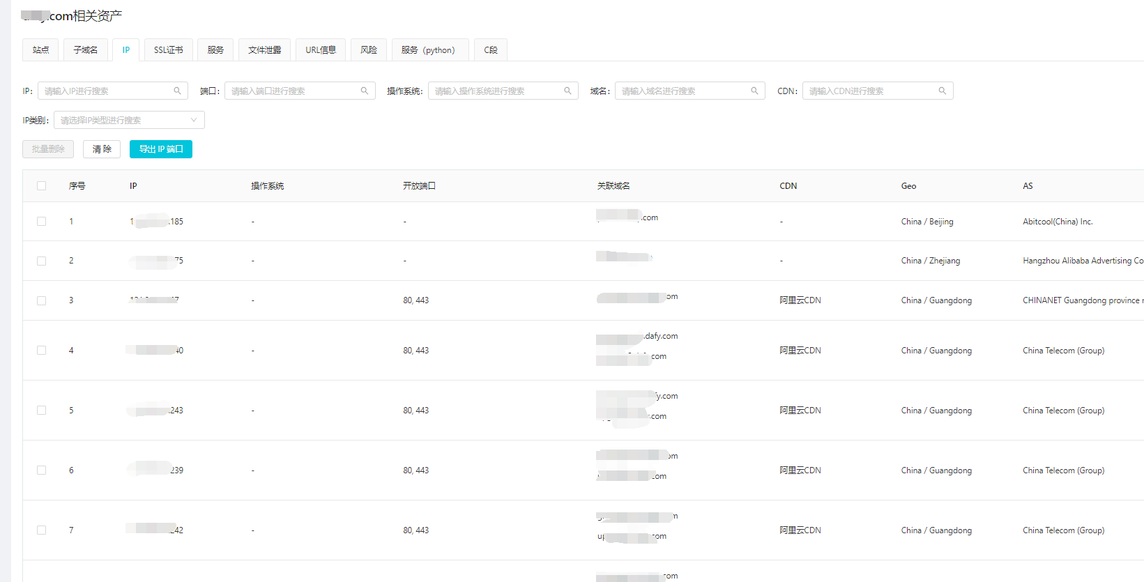Screen dimensions: 1144x582
Task: Click the 批量删除 button
Action: click(48, 149)
